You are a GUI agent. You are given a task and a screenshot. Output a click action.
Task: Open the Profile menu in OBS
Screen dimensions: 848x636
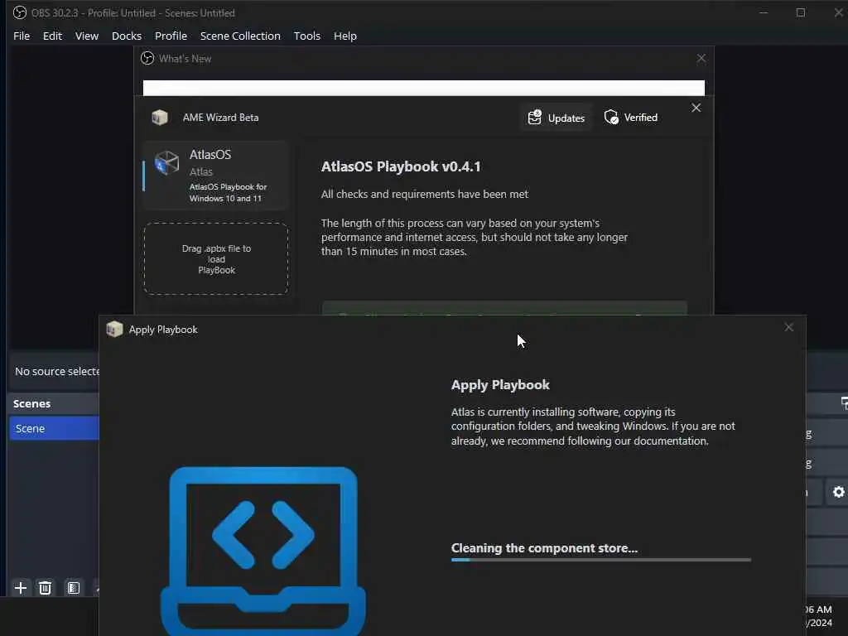click(171, 36)
